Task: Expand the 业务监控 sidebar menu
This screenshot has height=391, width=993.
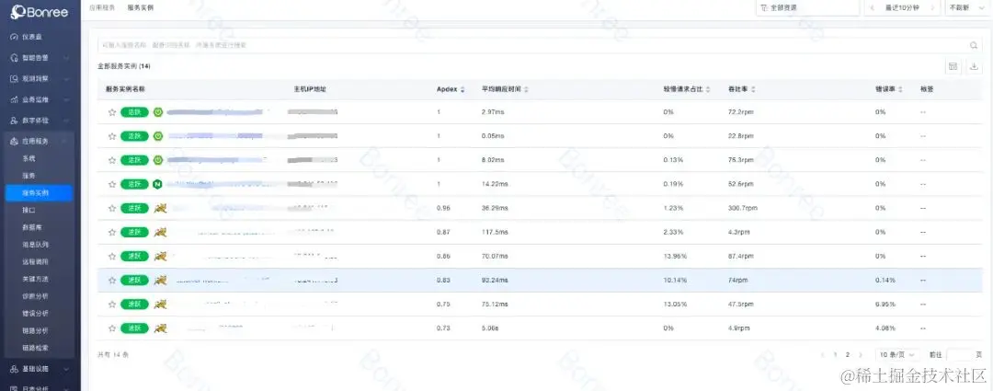Action: (66, 99)
